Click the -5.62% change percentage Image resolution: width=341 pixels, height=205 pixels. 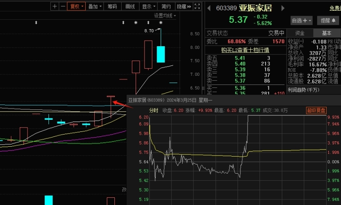click(x=262, y=23)
